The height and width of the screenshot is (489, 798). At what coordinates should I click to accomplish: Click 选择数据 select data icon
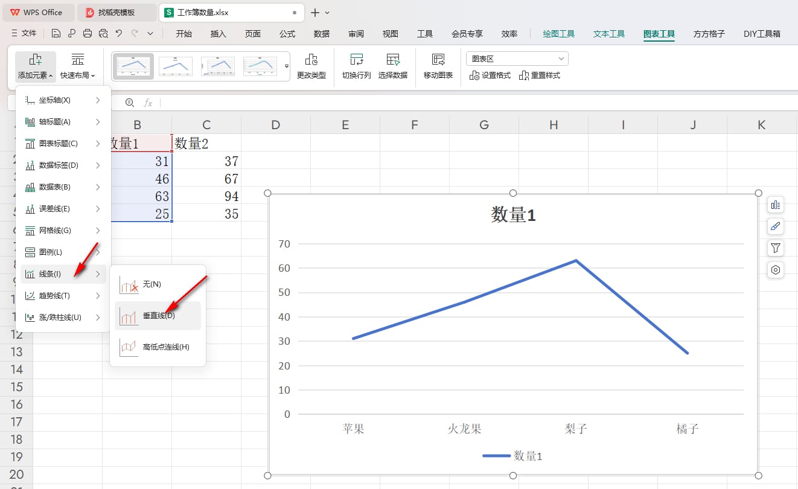[393, 67]
